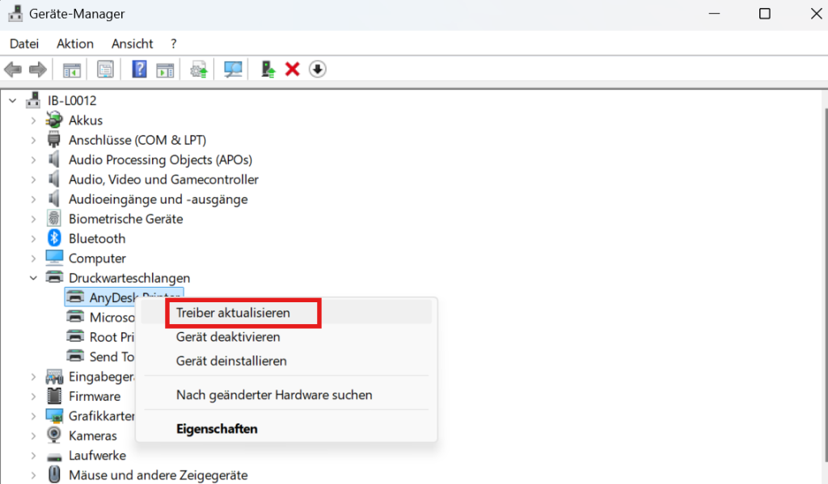
Task: Choose Nach geänderter Hardware suchen
Action: 286,395
